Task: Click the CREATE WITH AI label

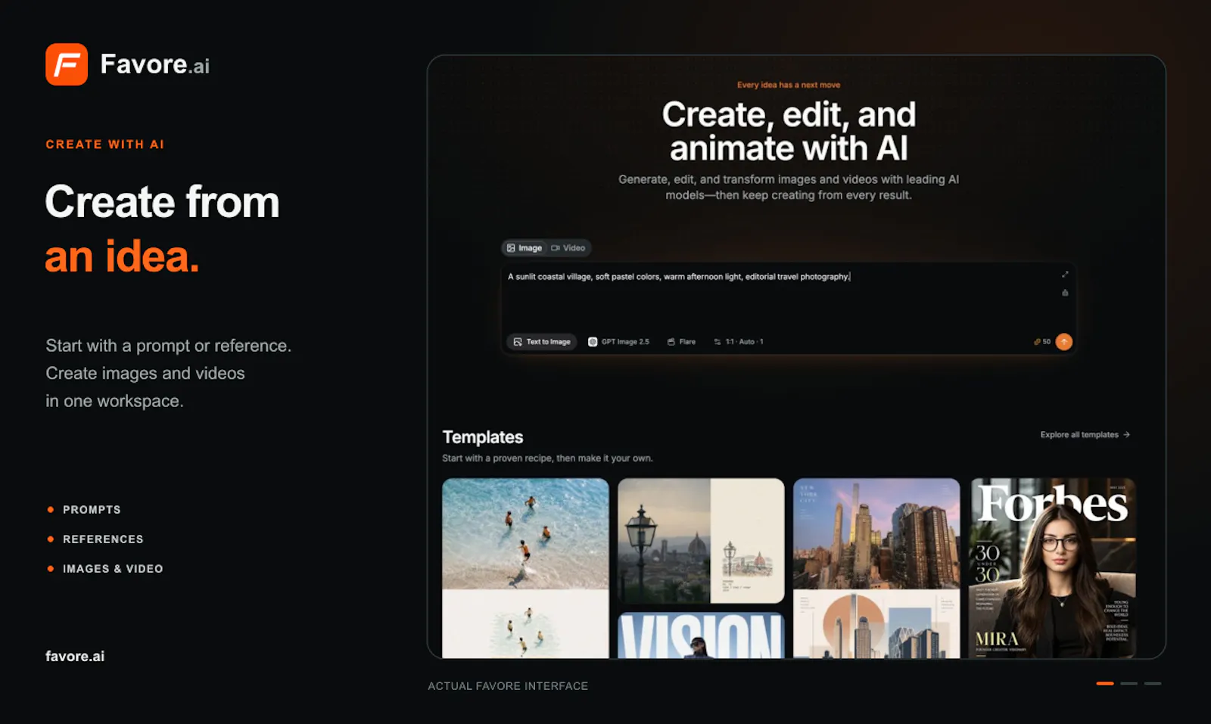Action: (x=105, y=144)
